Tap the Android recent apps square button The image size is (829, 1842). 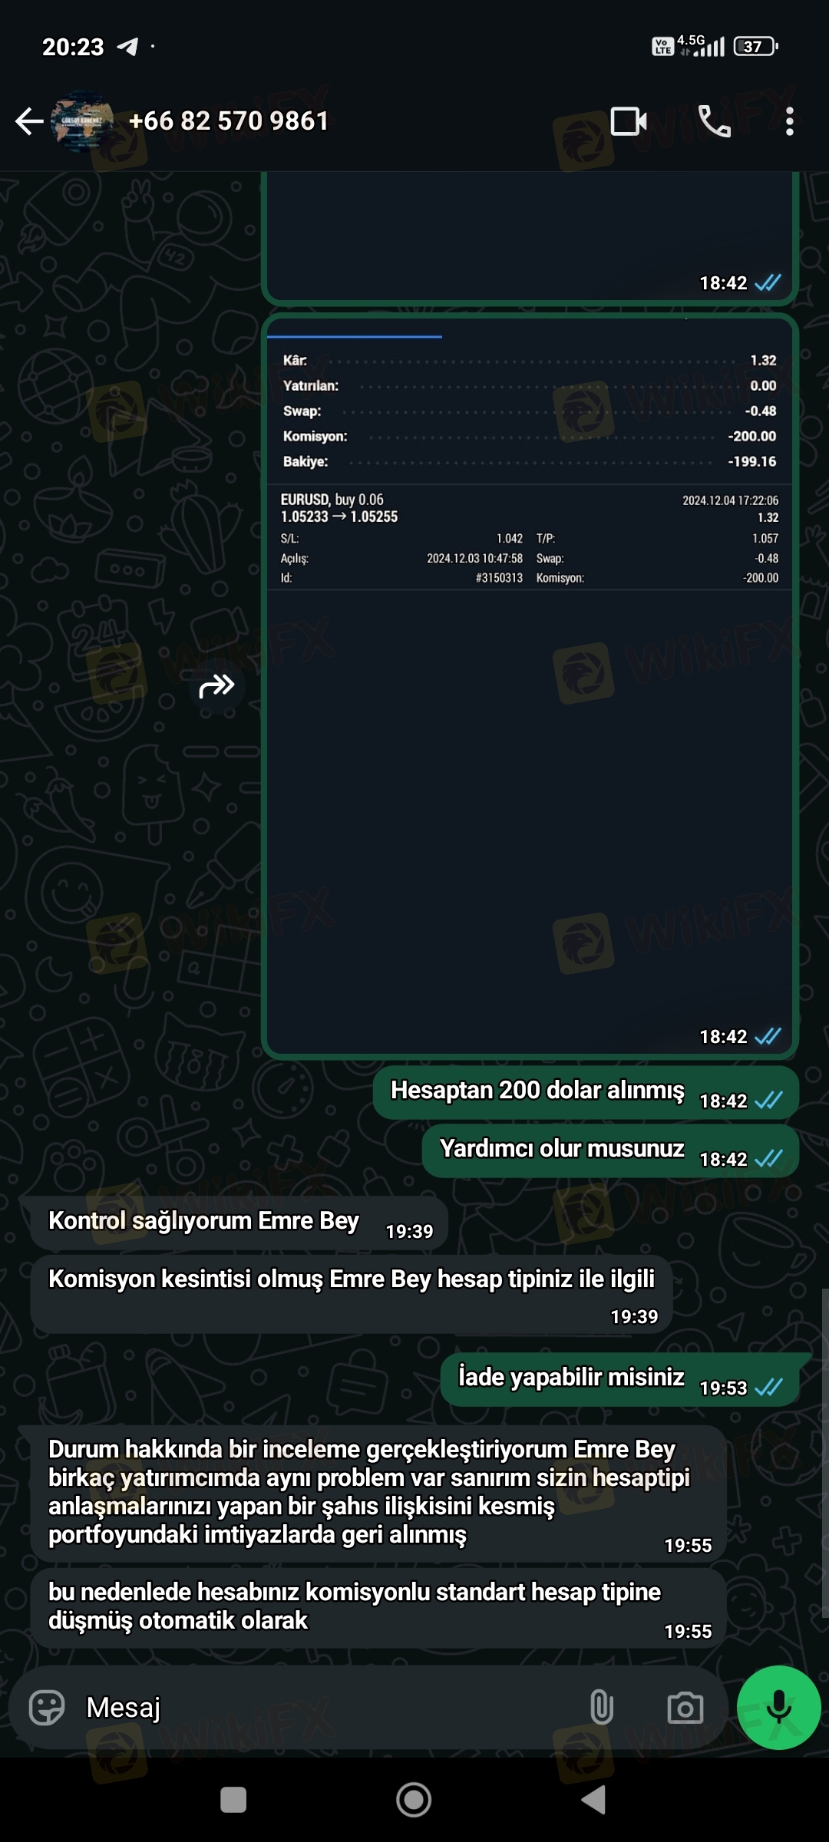pyautogui.click(x=233, y=1800)
